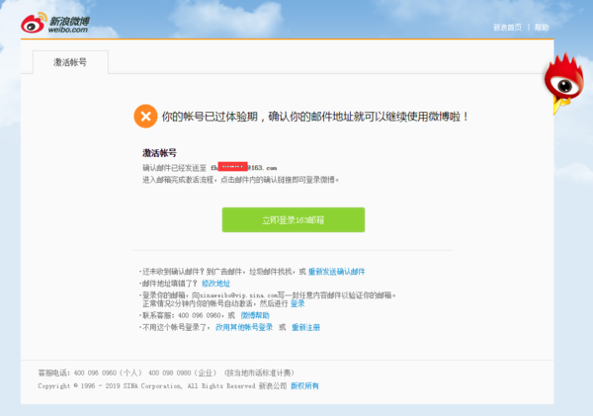Click the 你的帐号已过体验期 message text
The height and width of the screenshot is (416, 593).
315,117
